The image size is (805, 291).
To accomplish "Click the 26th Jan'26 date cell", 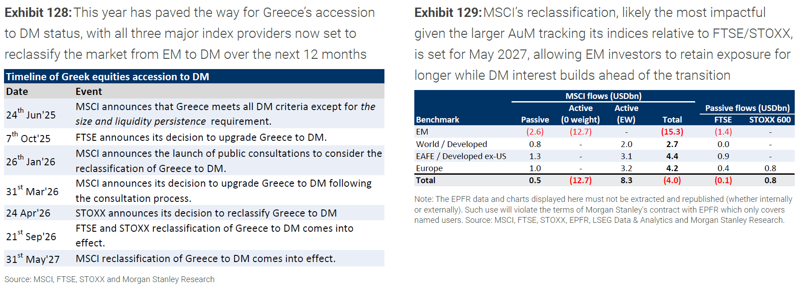I will point(31,160).
